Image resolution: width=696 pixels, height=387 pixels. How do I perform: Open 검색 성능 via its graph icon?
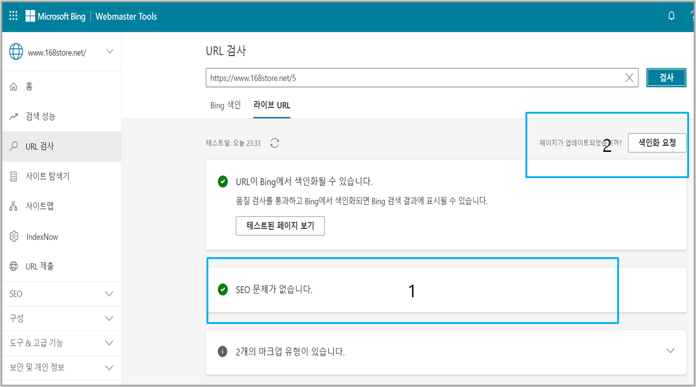pos(13,116)
